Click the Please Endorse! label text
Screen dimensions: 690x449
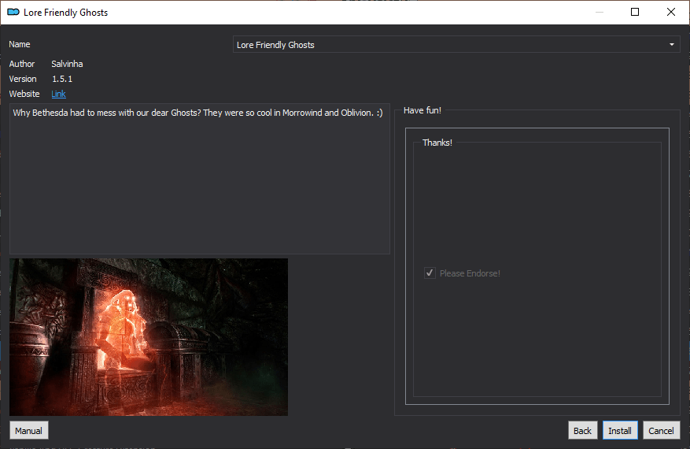tap(470, 273)
